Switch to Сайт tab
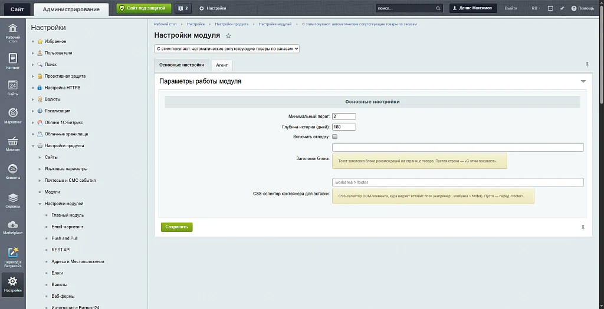604x309 pixels. [x=17, y=9]
